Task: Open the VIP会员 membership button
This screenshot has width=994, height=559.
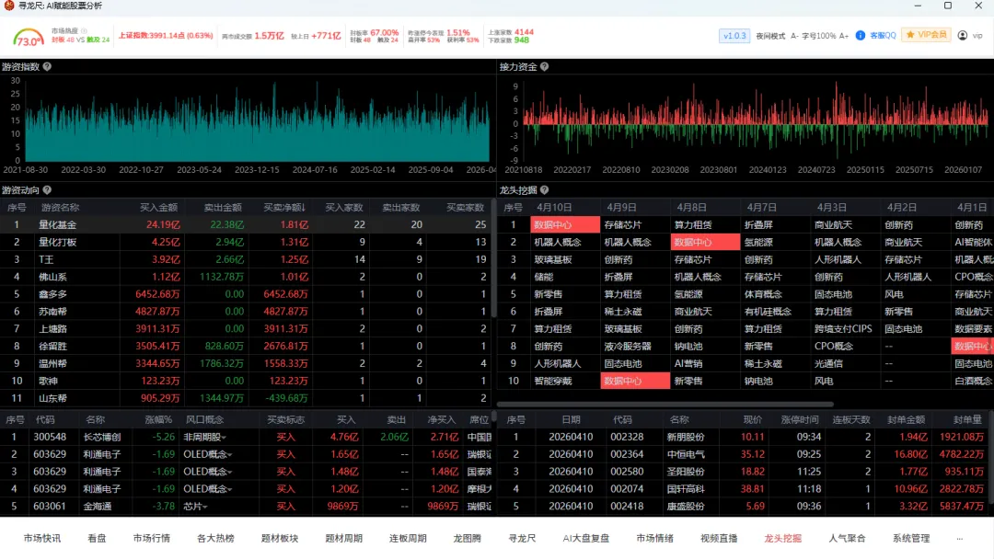Action: click(926, 35)
